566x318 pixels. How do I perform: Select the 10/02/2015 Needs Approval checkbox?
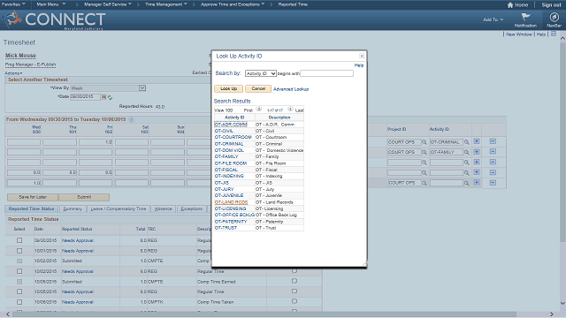19,271
